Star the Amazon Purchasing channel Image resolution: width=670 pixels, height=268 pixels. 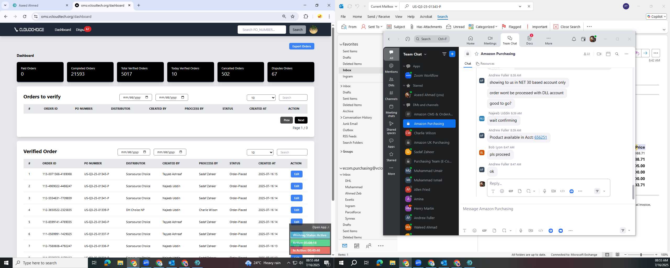(x=477, y=54)
